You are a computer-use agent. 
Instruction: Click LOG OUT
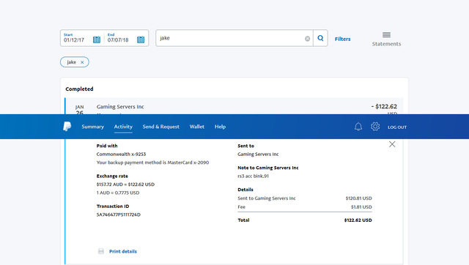point(397,127)
